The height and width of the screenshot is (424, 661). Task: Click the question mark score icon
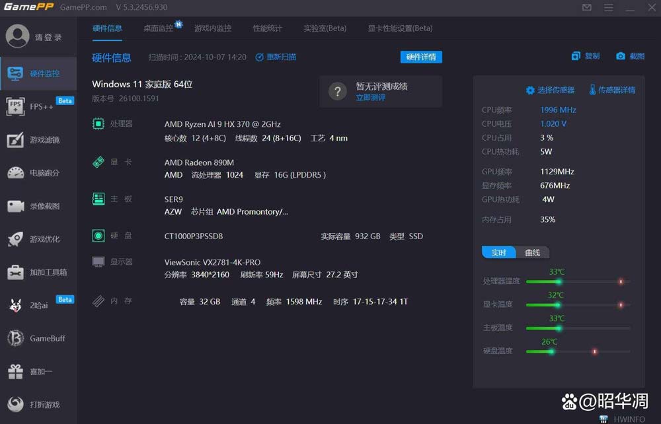point(338,91)
